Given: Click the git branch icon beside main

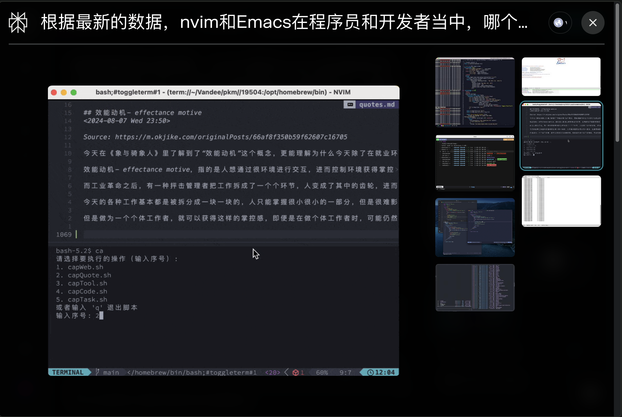Looking at the screenshot, I should click(98, 372).
